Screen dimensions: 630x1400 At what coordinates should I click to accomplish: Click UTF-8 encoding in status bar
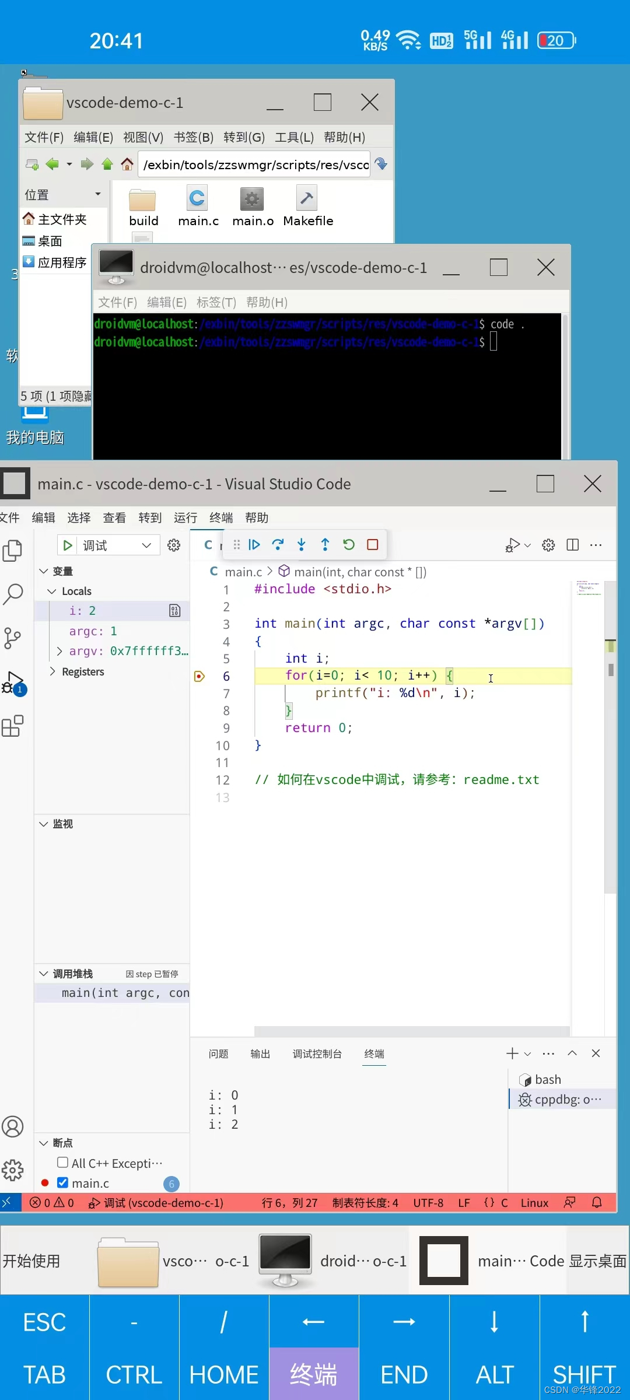428,1203
